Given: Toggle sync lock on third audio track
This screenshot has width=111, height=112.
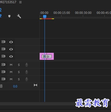Looking at the screenshot, I should (x=3, y=79).
